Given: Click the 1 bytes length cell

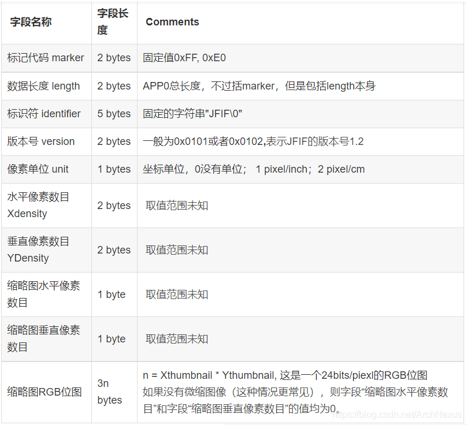Looking at the screenshot, I should click(x=114, y=169).
